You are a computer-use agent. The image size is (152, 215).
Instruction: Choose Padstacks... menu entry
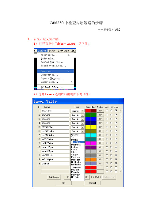(x=55, y=58)
